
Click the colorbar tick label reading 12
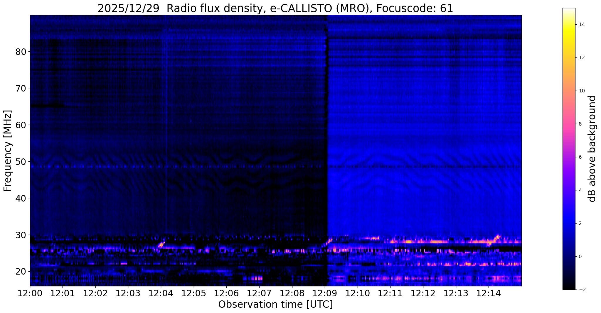581,58
